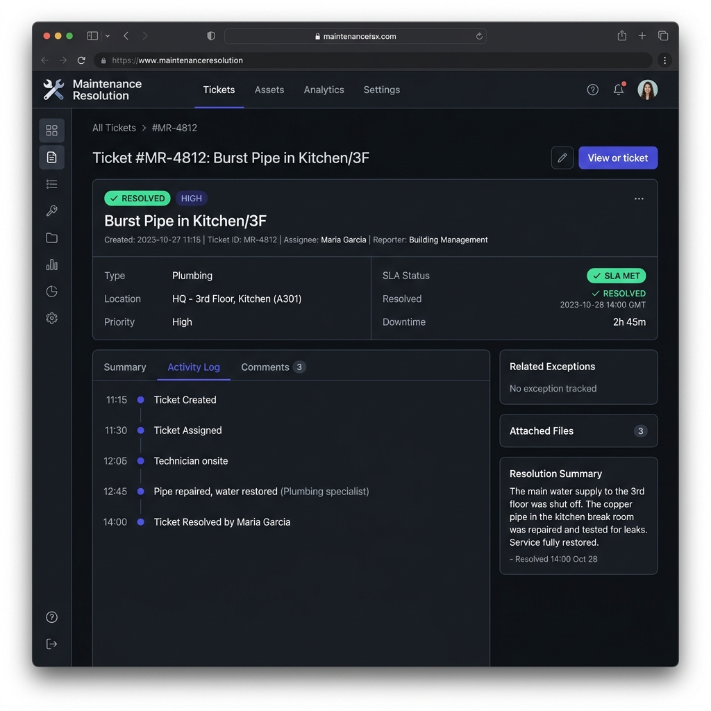Viewport: 711px width, 711px height.
Task: Click the All Tickets breadcrumb link
Action: pos(115,128)
